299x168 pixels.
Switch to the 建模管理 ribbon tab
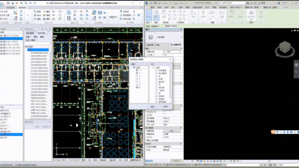(22, 7)
